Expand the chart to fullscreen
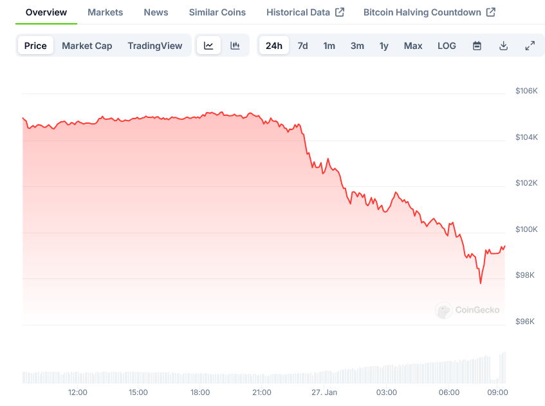Image resolution: width=545 pixels, height=406 pixels. click(x=530, y=46)
